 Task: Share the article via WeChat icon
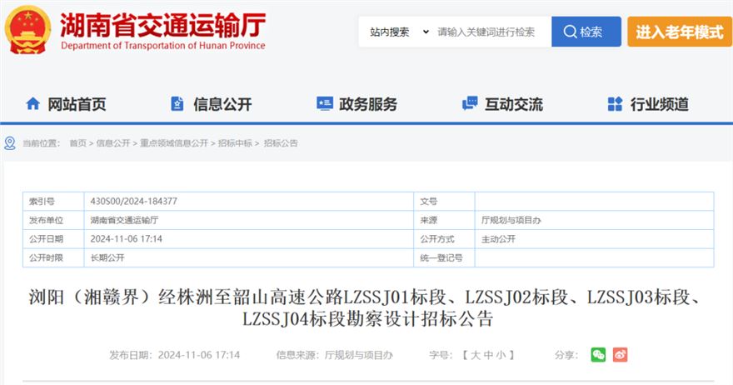click(598, 355)
